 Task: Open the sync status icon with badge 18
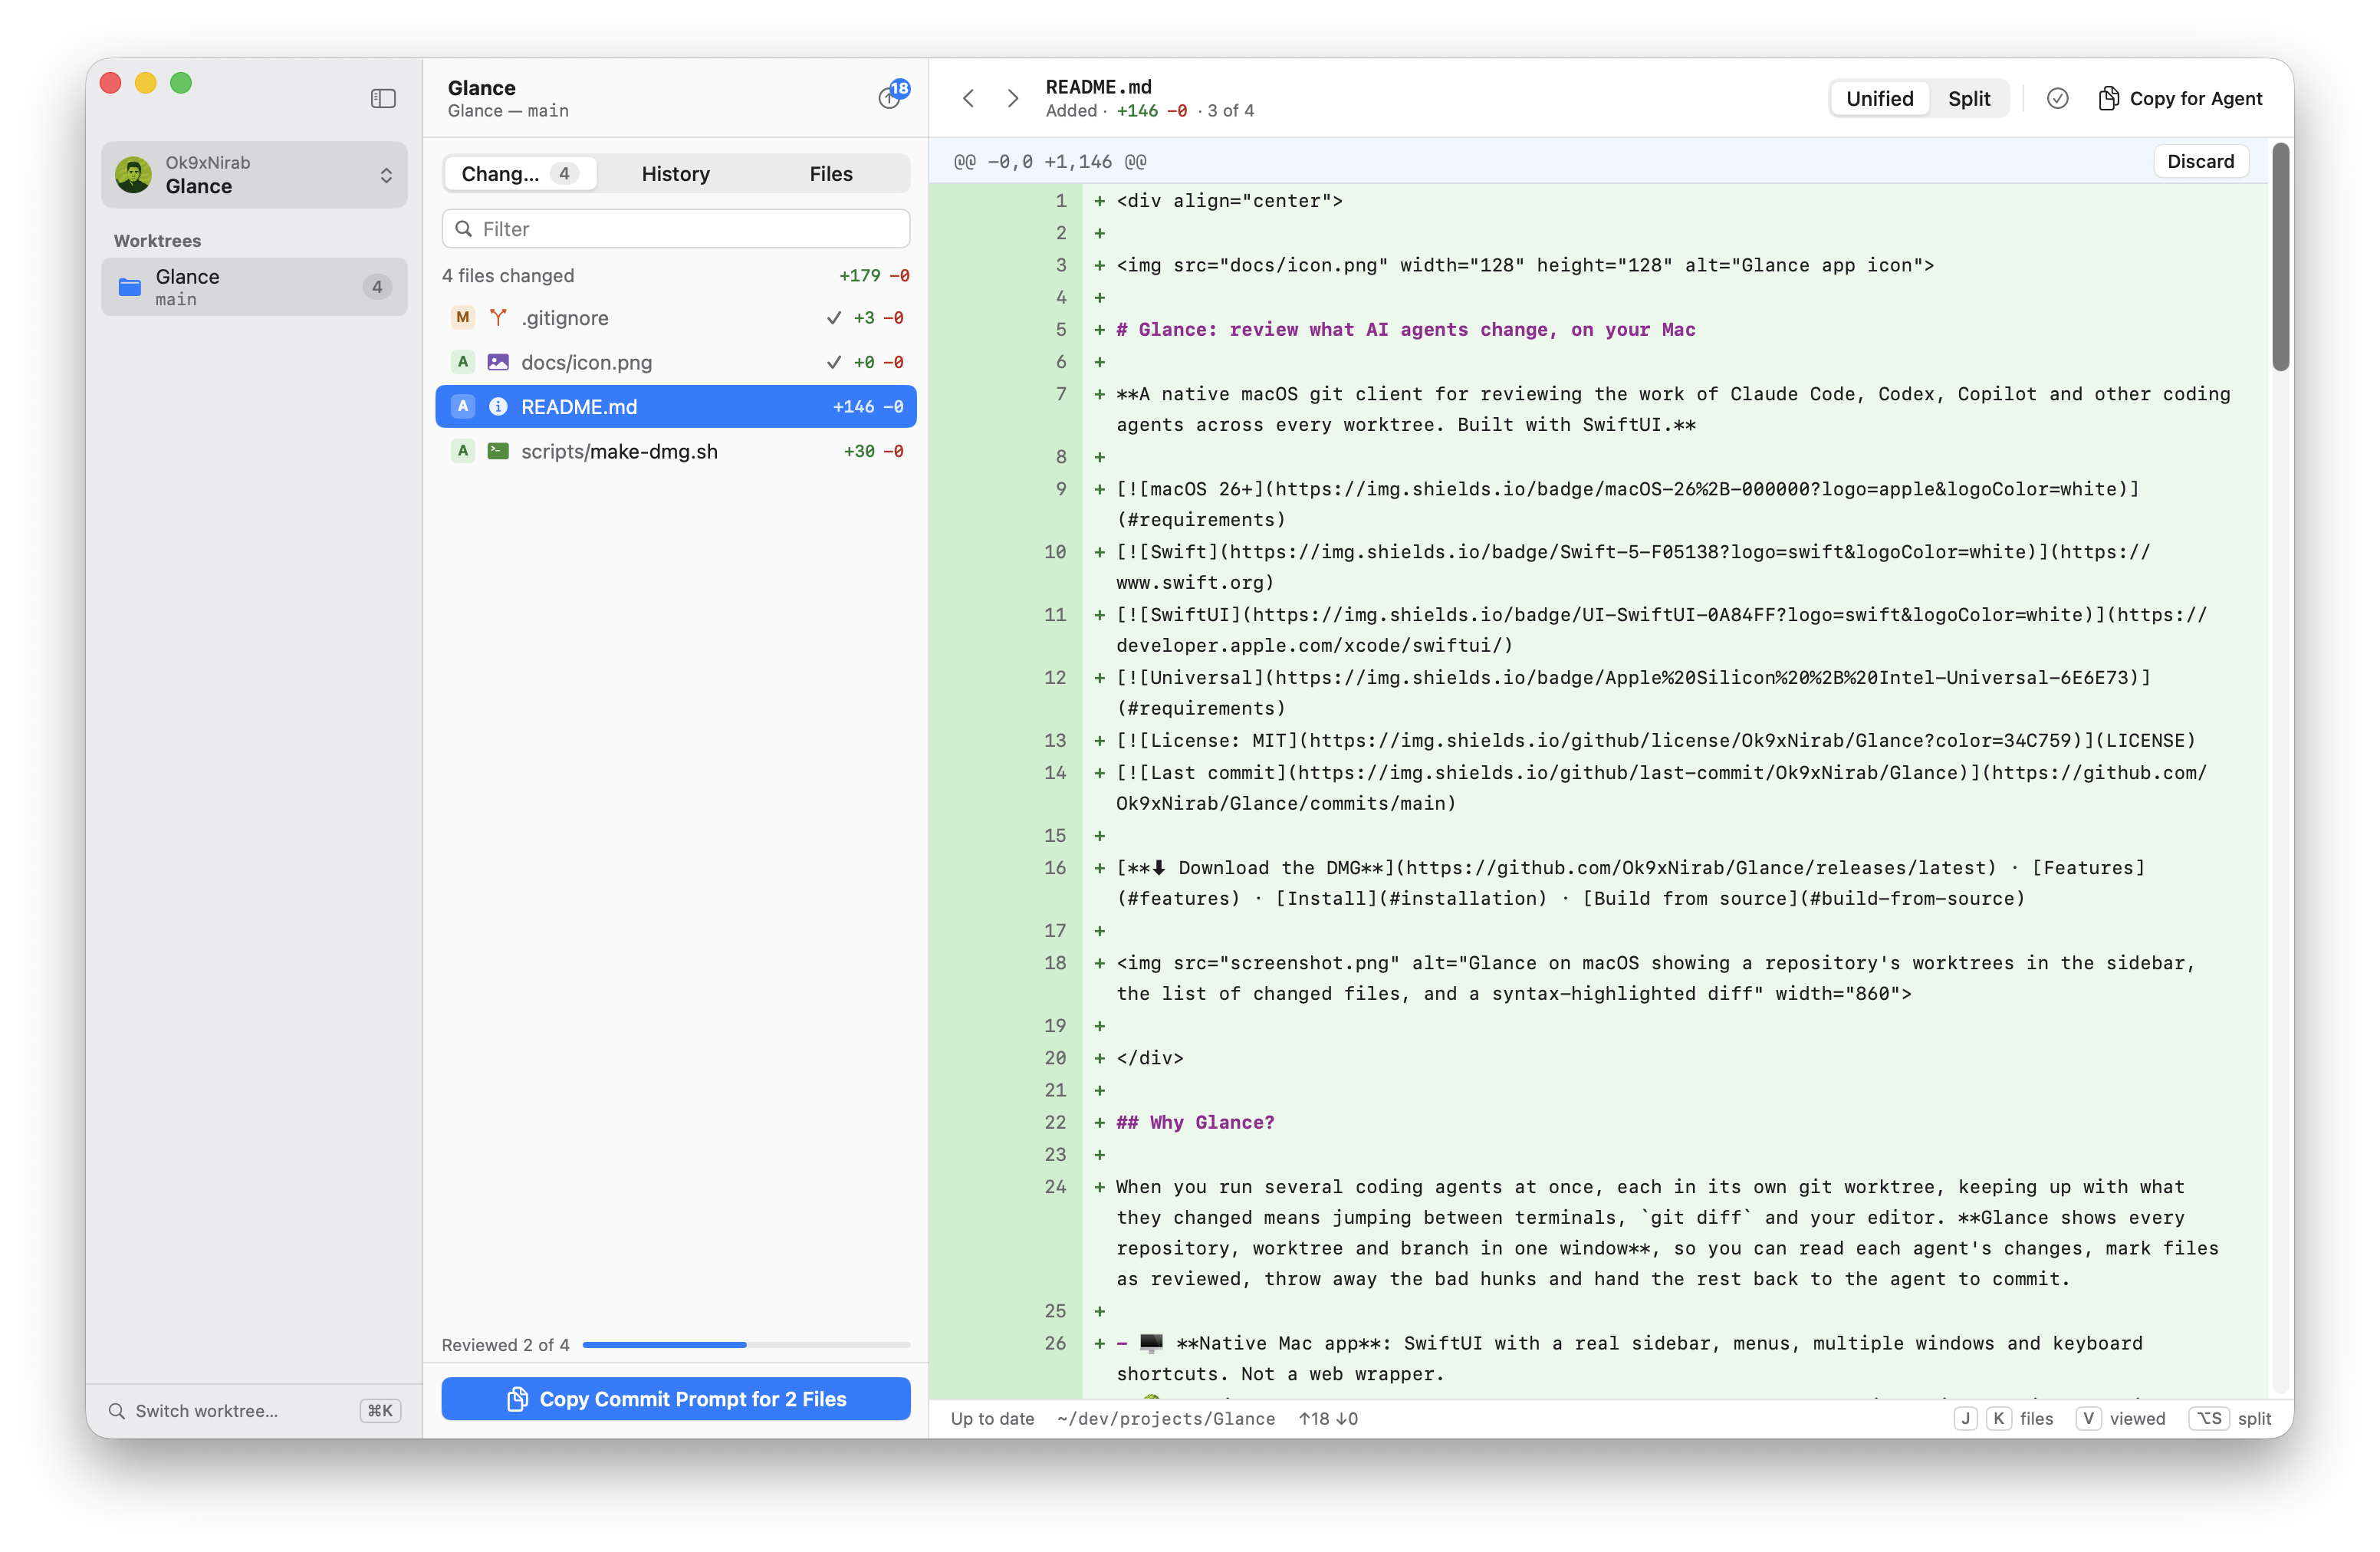click(x=890, y=97)
